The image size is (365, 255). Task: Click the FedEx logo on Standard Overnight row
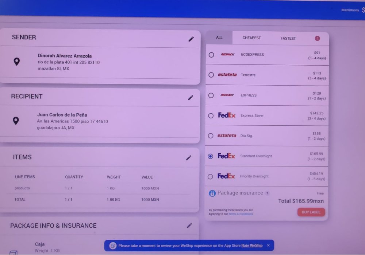[226, 156]
